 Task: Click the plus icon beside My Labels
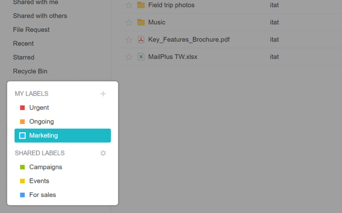click(x=103, y=94)
